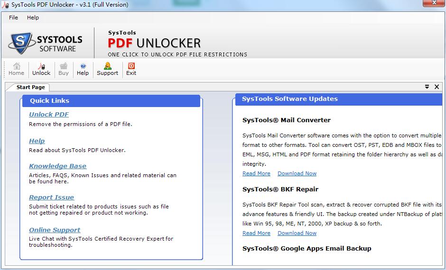Viewport: 446px width, 270px height.
Task: Click Read More under BKF Repair
Action: point(256,233)
